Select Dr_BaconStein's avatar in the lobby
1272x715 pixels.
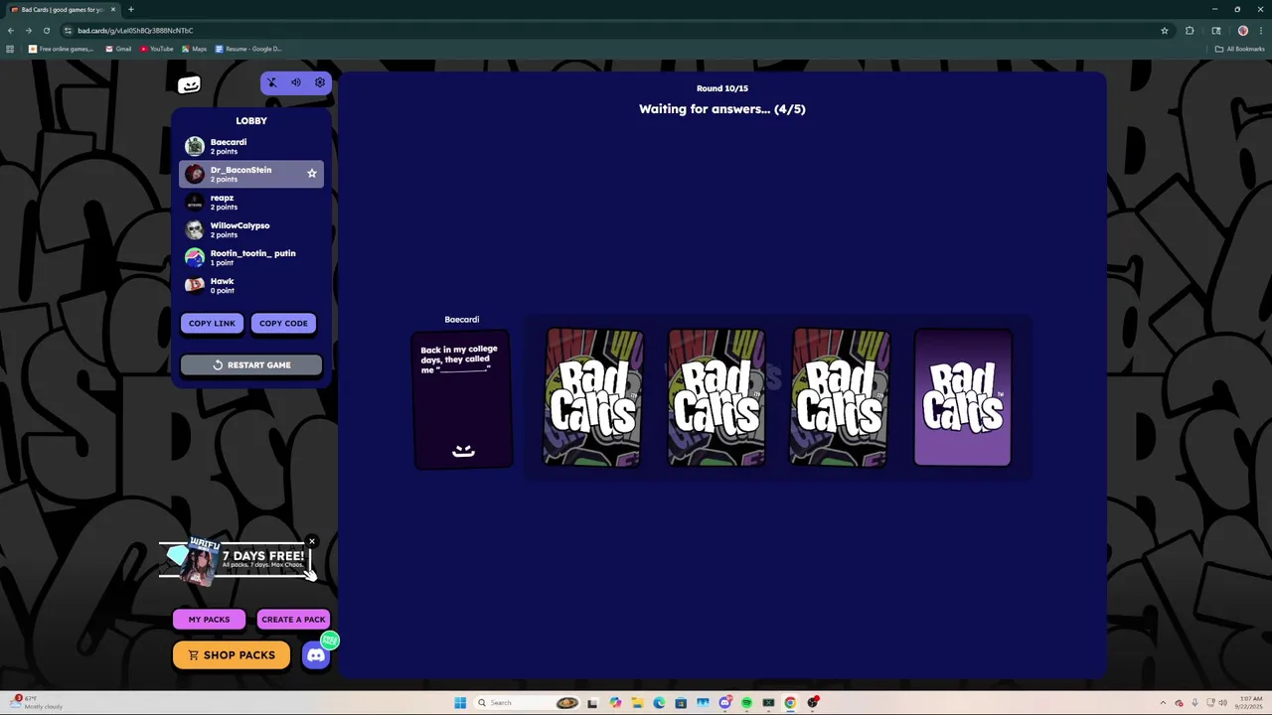(195, 174)
